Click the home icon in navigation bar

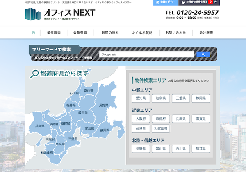pyautogui.click(x=33, y=33)
